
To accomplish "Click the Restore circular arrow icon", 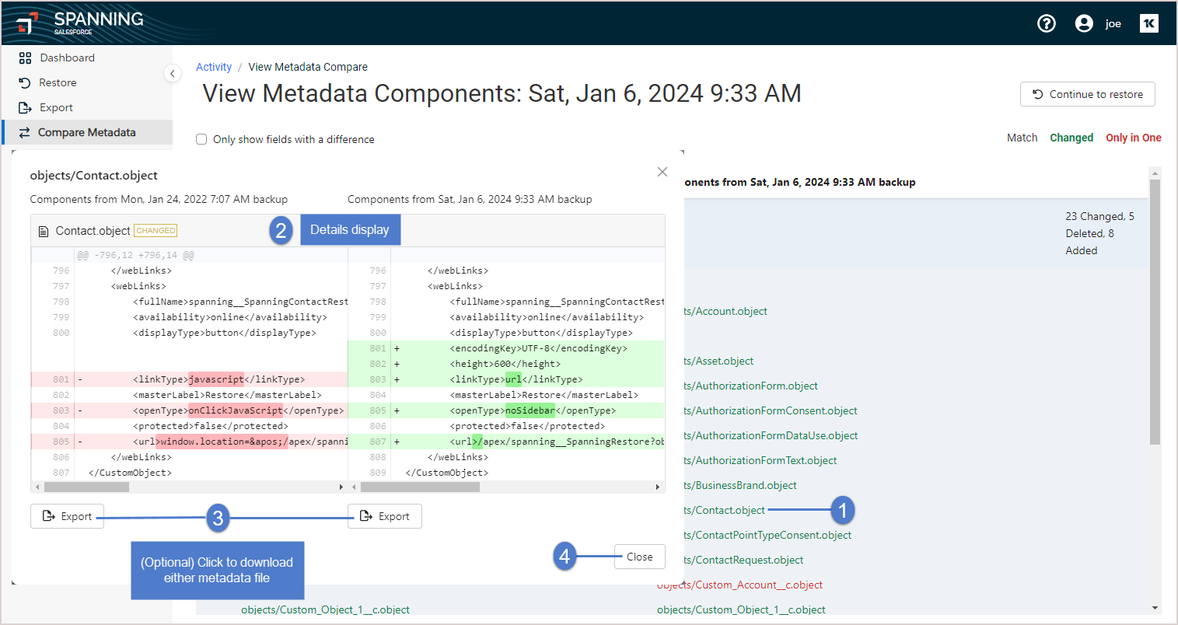I will pos(25,82).
